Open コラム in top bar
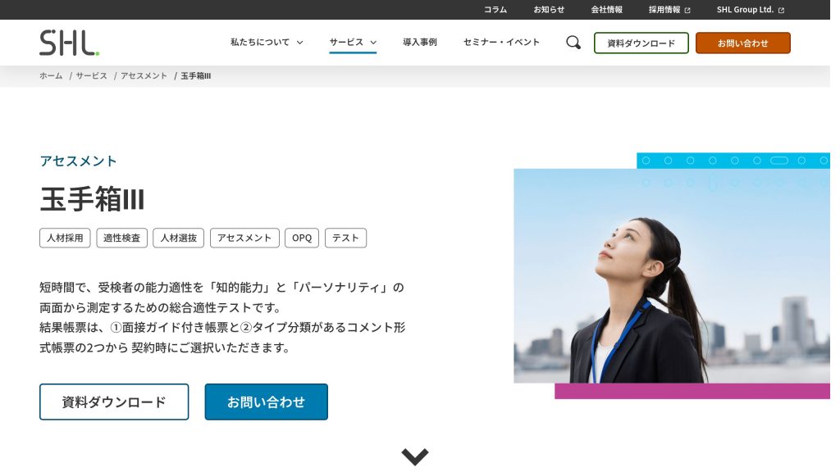Image resolution: width=840 pixels, height=472 pixels. (x=495, y=10)
